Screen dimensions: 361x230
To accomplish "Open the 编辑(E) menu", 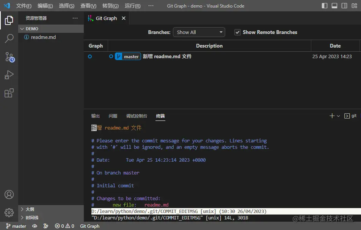I will click(x=45, y=6).
